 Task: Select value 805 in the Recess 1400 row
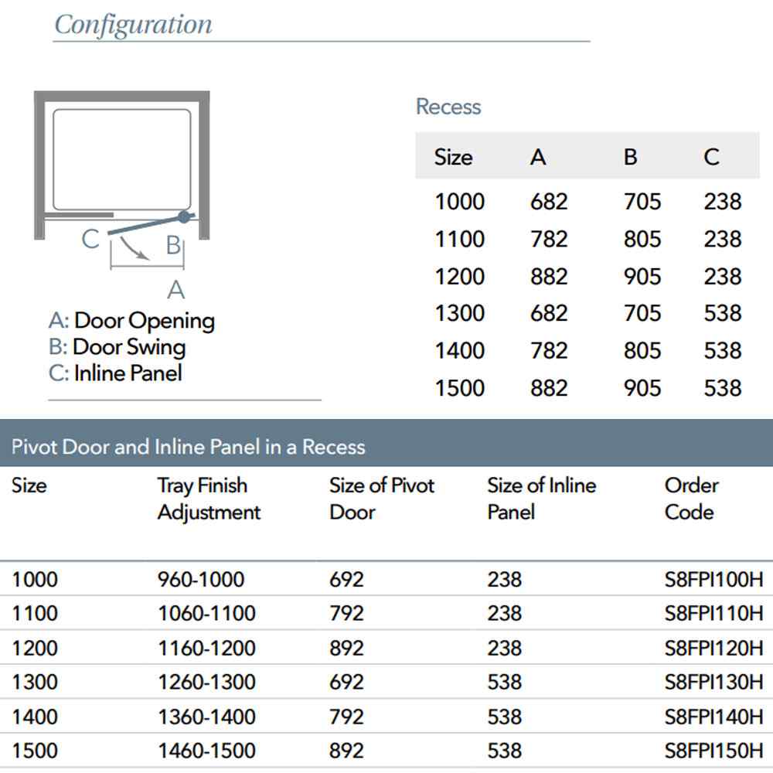click(642, 351)
